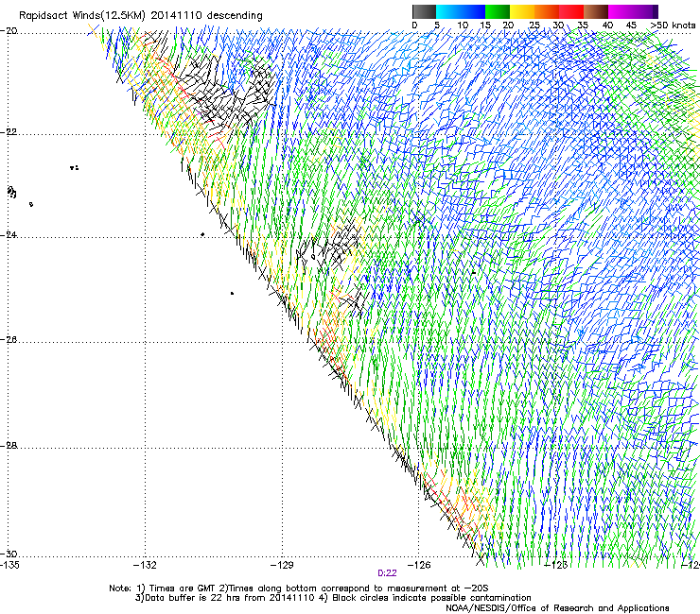Click the green 15-20 knots legend segment
700x614 pixels.
[x=498, y=11]
